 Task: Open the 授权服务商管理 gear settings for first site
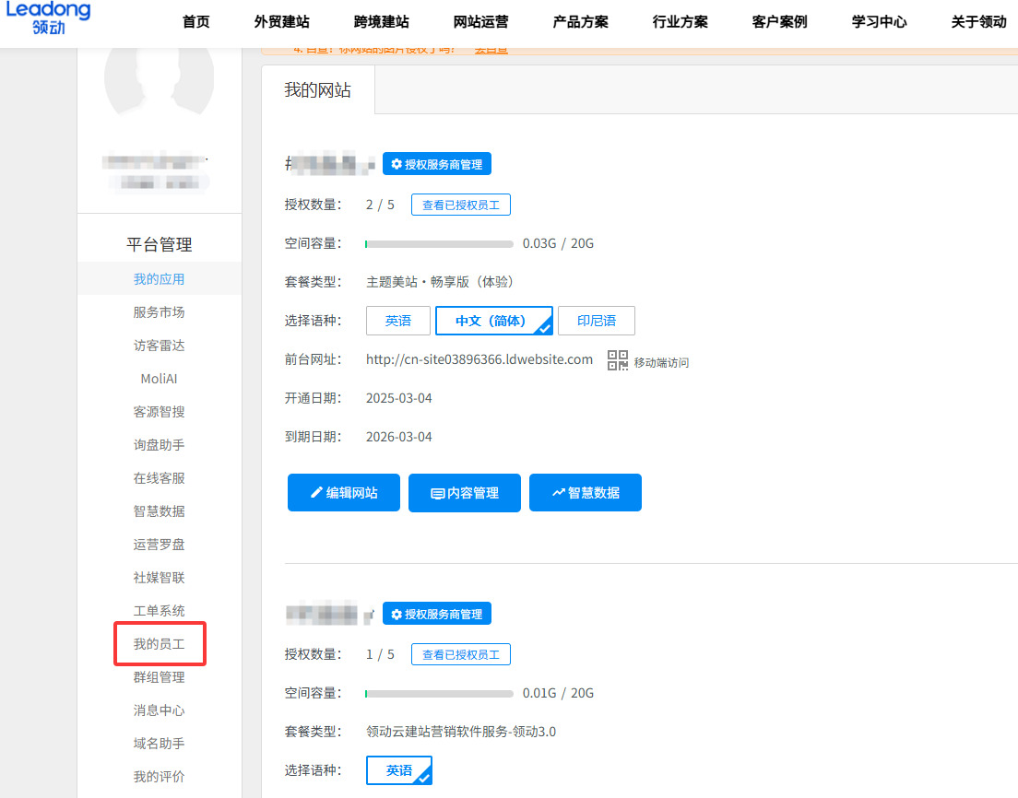tap(436, 163)
